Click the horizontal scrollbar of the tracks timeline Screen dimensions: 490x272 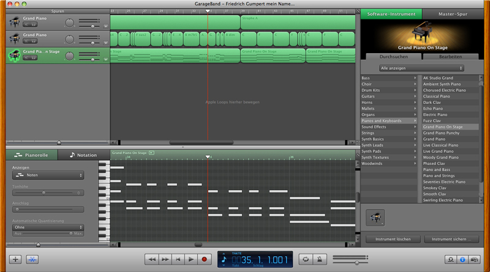[x=201, y=142]
